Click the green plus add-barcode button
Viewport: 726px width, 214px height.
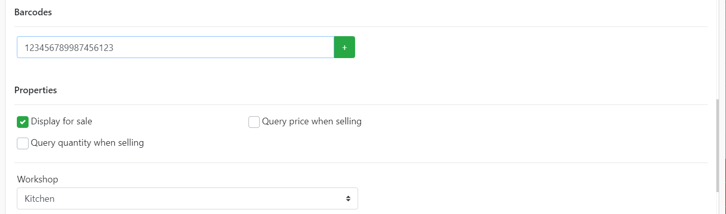point(344,47)
